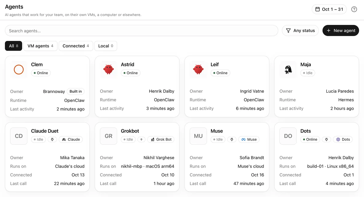
Task: Click owner name Nikhil Varghese
Action: point(159,158)
